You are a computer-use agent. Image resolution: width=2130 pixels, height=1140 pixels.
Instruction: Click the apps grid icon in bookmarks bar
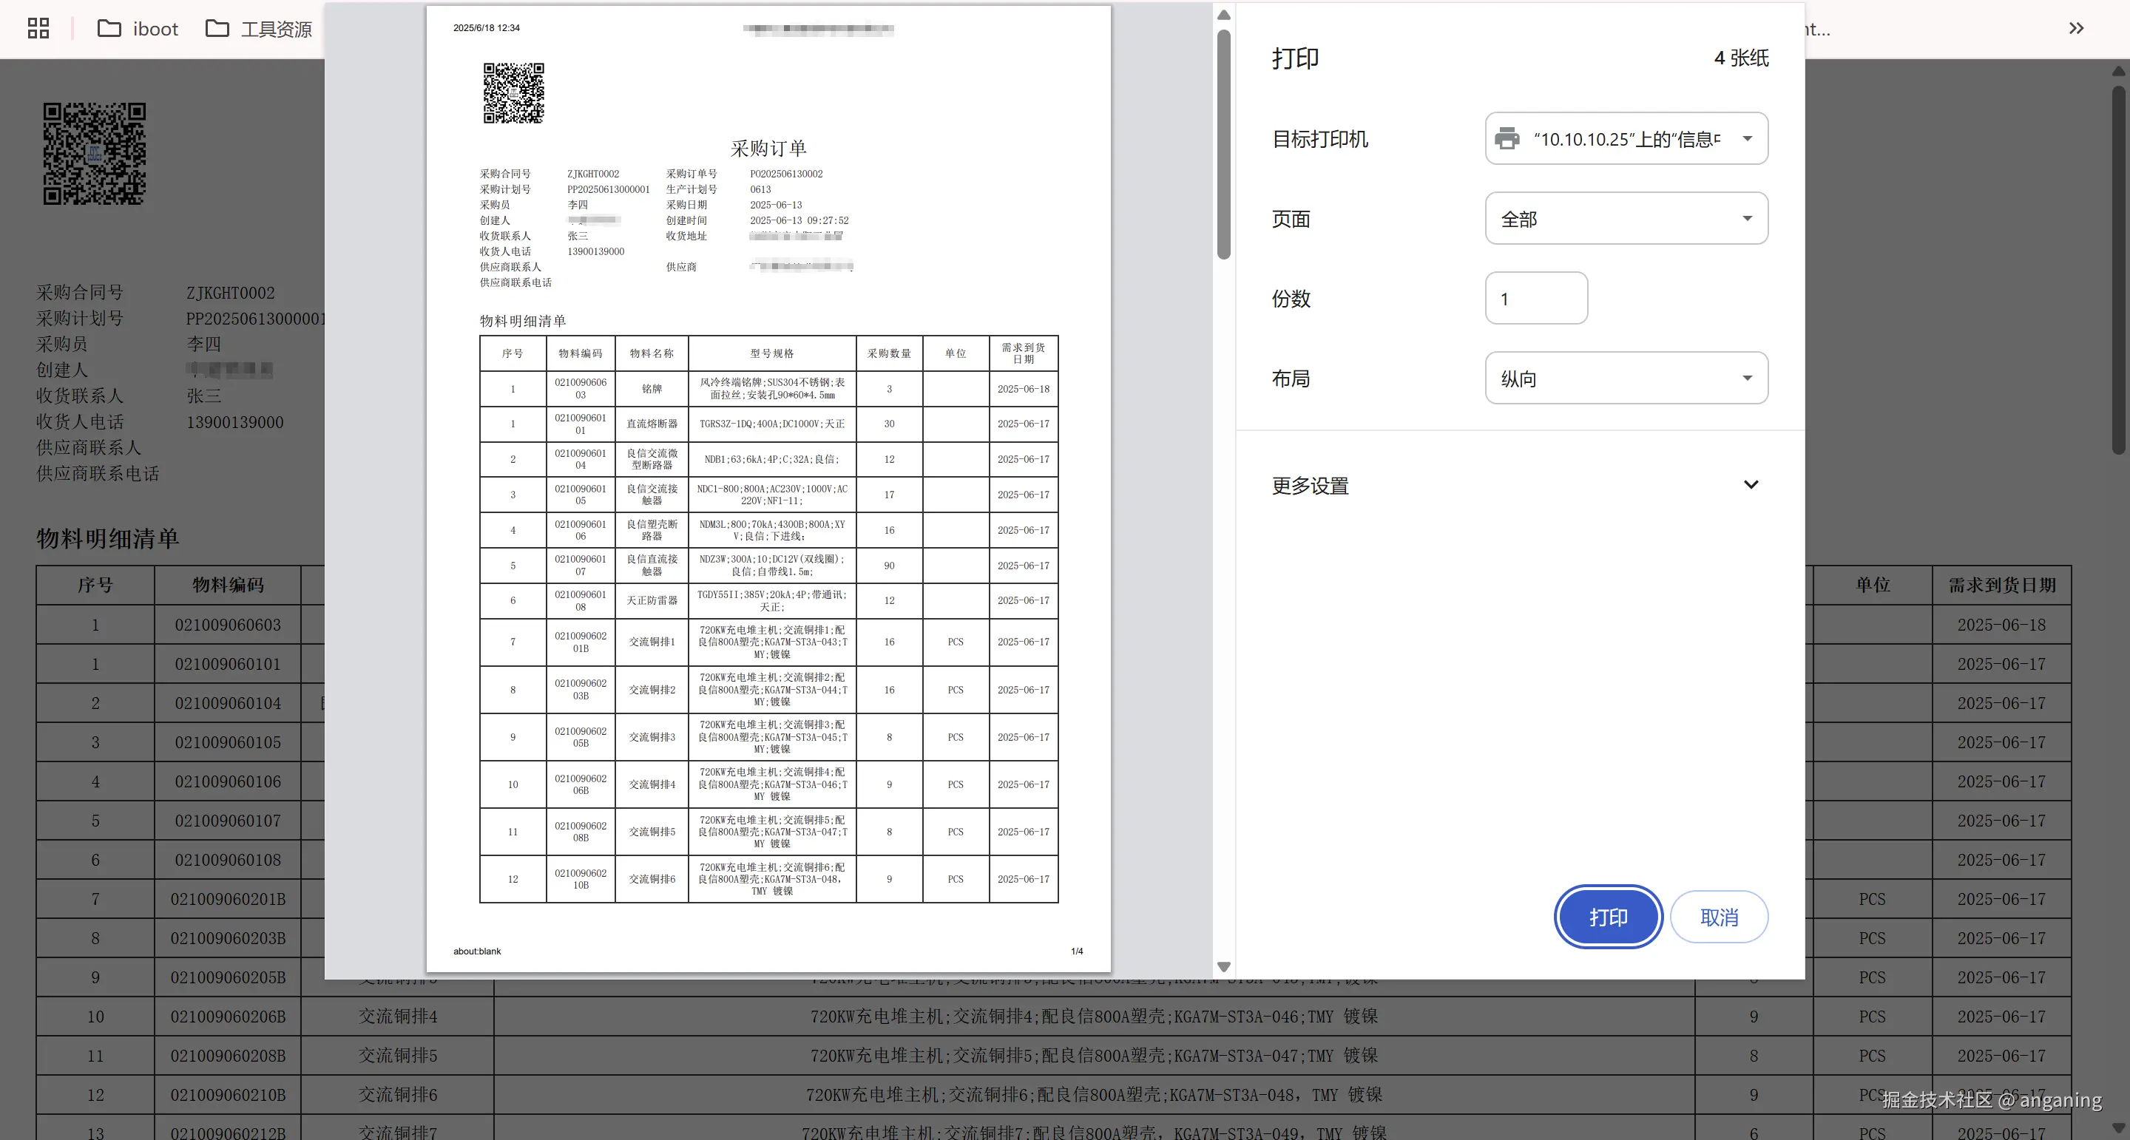[38, 28]
